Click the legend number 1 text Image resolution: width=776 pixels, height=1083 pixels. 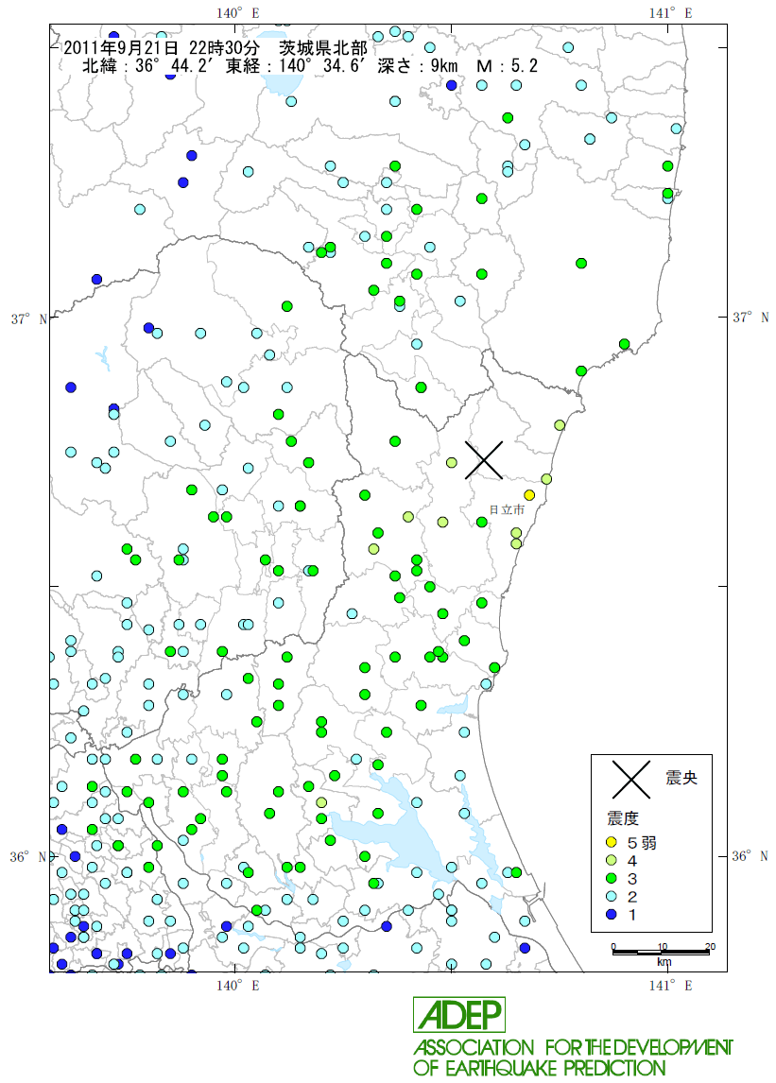(631, 915)
